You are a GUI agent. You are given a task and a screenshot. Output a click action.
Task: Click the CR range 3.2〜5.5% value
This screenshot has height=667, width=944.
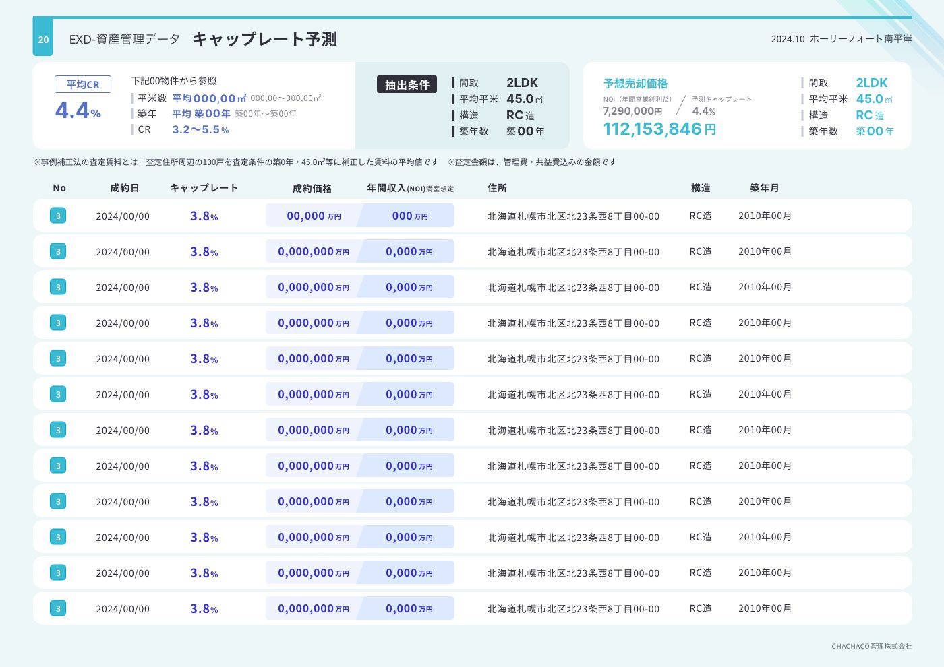(x=200, y=129)
